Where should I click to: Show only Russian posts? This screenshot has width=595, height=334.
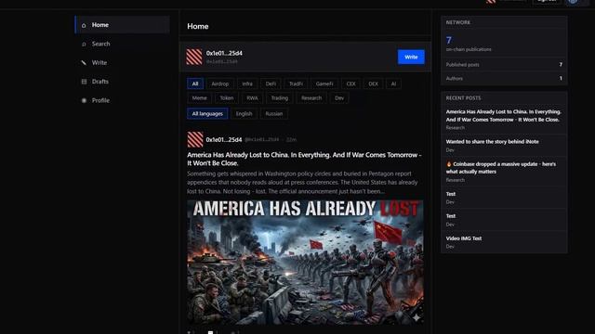(x=274, y=113)
